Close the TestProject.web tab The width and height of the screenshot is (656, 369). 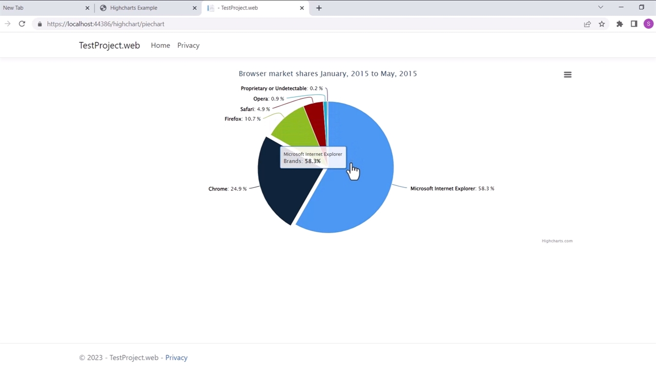[302, 8]
